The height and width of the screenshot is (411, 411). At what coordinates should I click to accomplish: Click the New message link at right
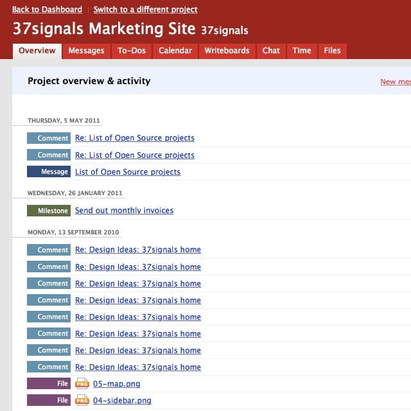point(396,82)
